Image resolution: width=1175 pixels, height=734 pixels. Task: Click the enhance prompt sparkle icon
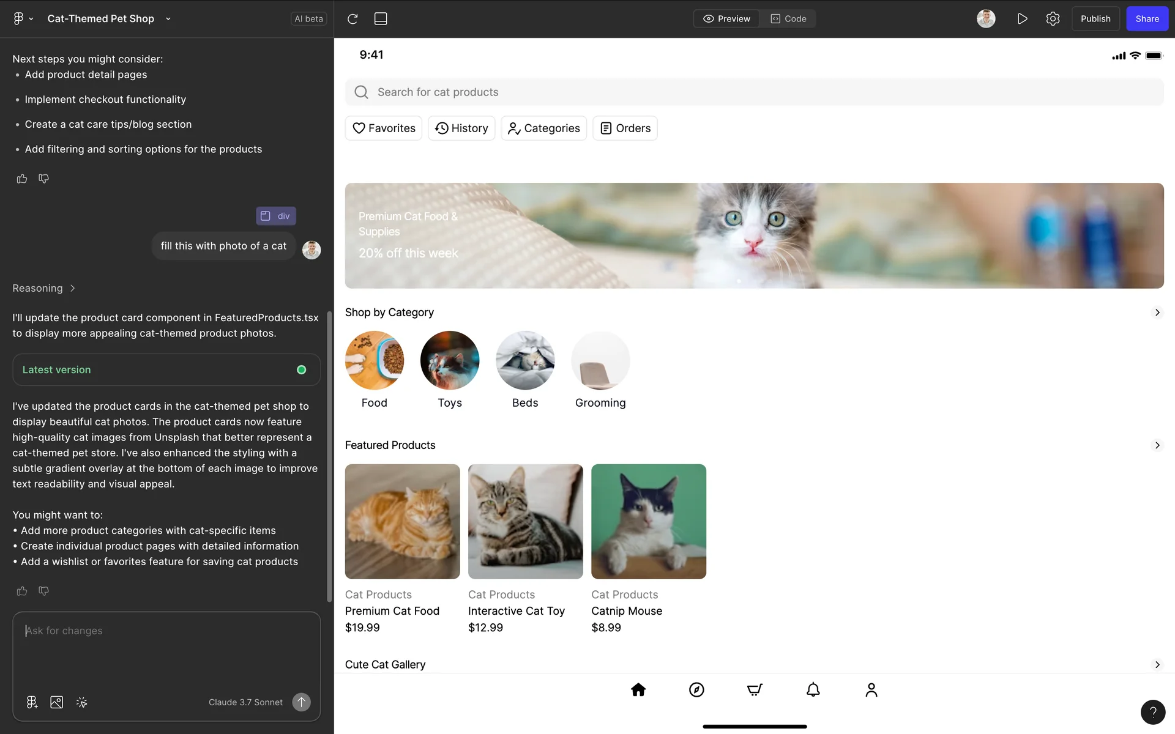[x=81, y=702]
